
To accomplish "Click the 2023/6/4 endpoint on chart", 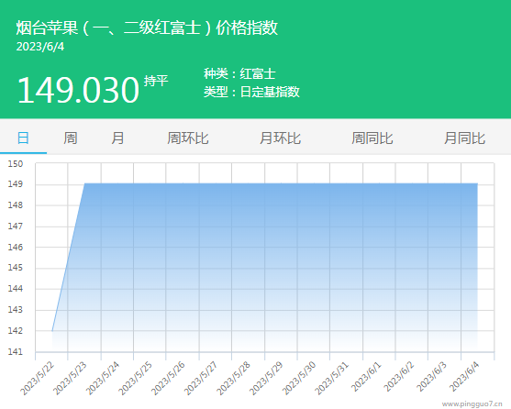I will pyautogui.click(x=477, y=183).
